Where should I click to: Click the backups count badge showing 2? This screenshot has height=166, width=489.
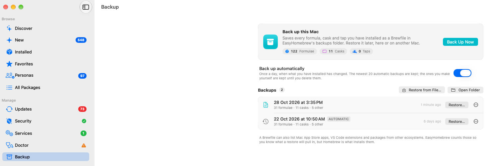coord(282,90)
